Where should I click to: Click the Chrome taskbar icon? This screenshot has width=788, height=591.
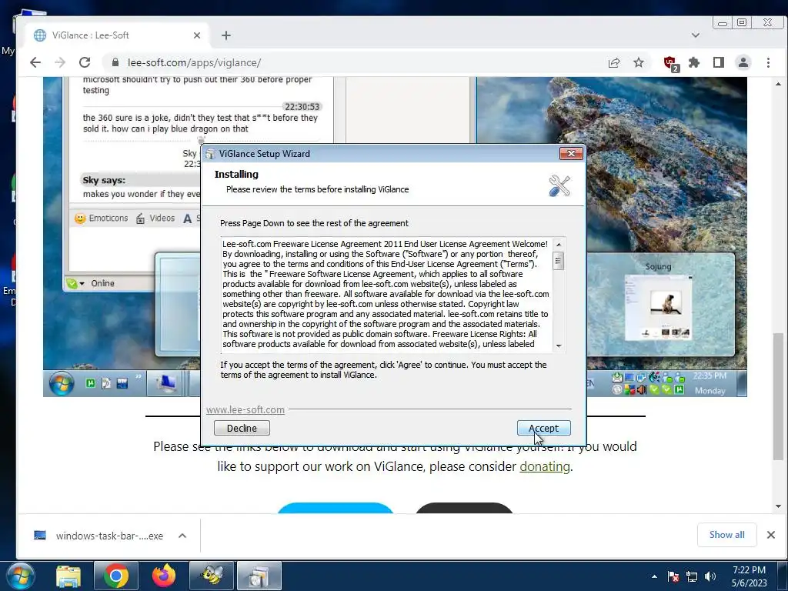115,576
